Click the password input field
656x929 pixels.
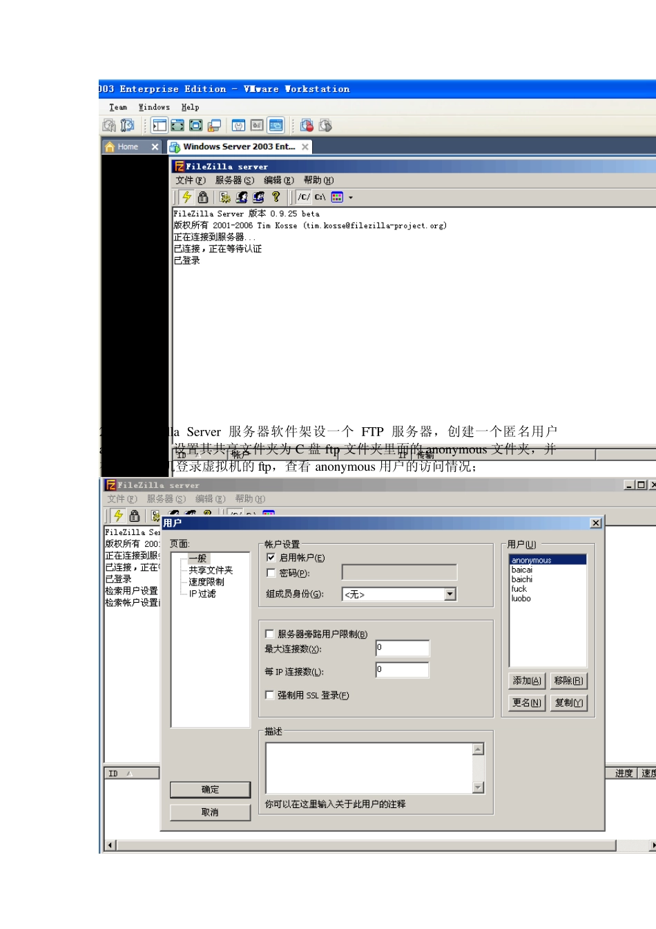(399, 572)
